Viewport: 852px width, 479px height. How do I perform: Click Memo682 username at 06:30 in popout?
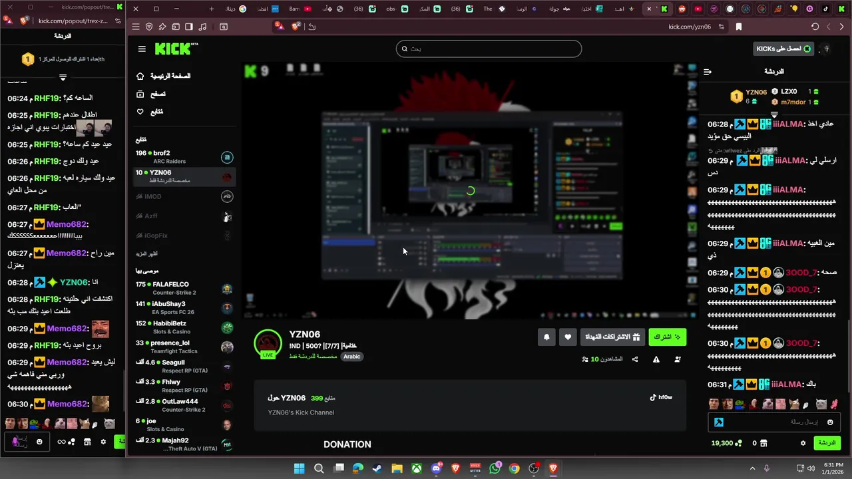67,404
